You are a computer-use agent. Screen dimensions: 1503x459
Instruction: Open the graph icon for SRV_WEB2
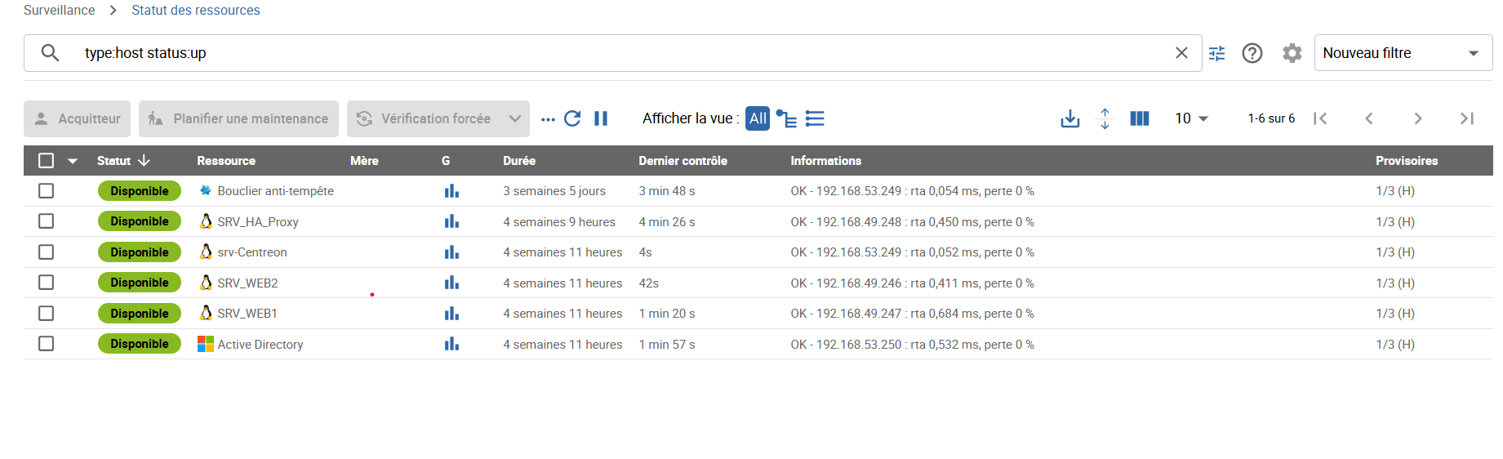[x=451, y=283]
